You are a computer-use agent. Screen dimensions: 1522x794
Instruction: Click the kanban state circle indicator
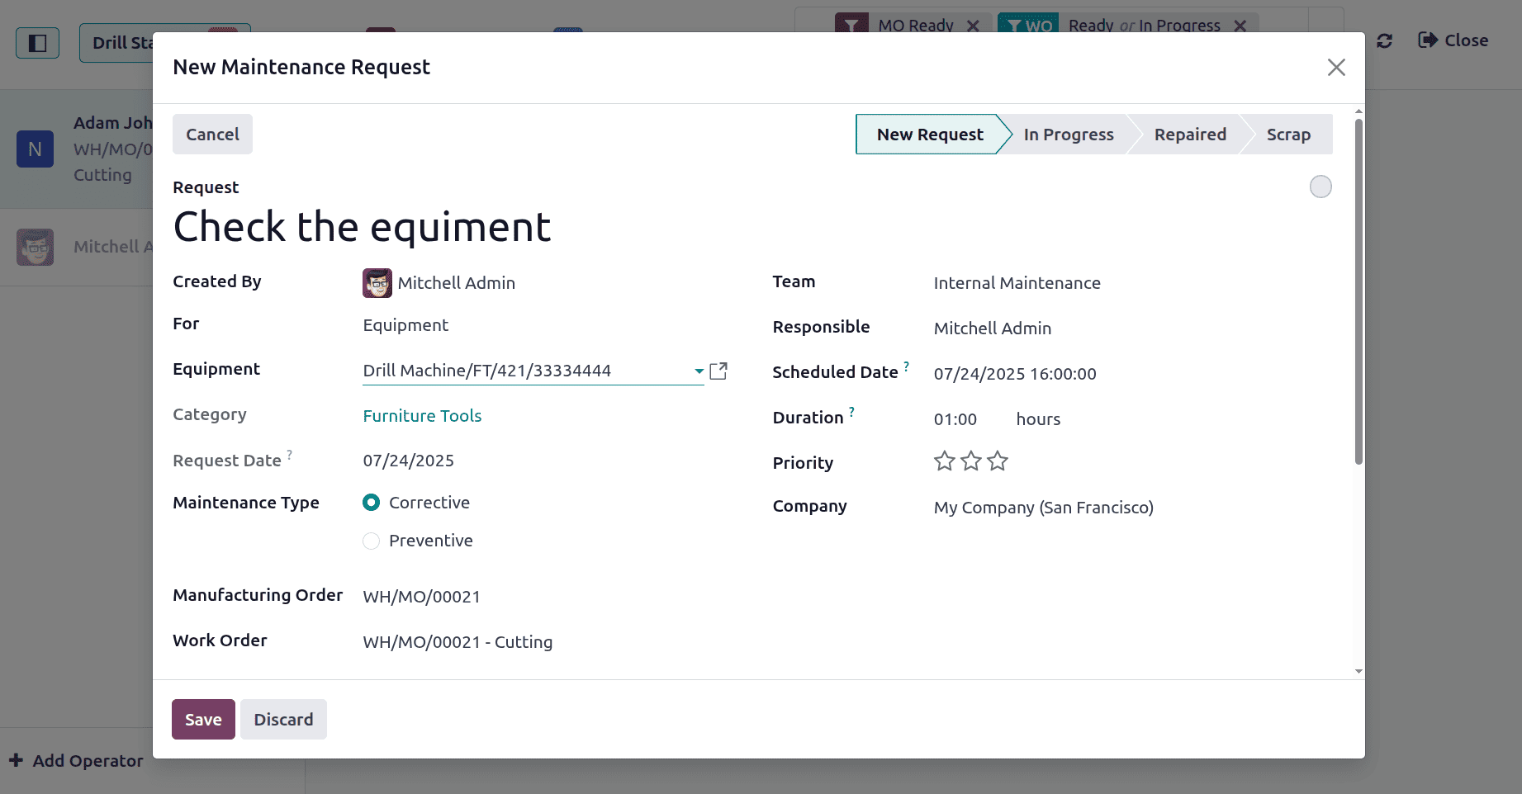pyautogui.click(x=1320, y=187)
